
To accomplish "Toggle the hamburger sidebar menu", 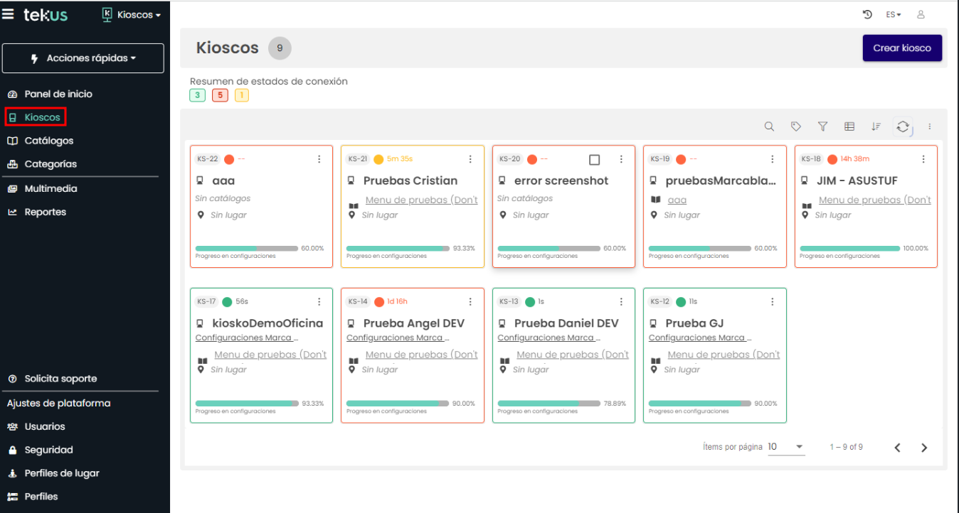I will pyautogui.click(x=9, y=14).
